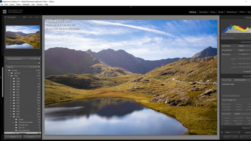Expand the 2012 folder arrow
251x141 pixels.
11,95
